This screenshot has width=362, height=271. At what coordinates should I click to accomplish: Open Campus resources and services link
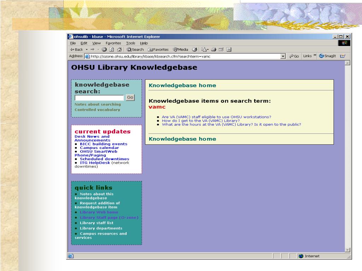tap(101, 235)
